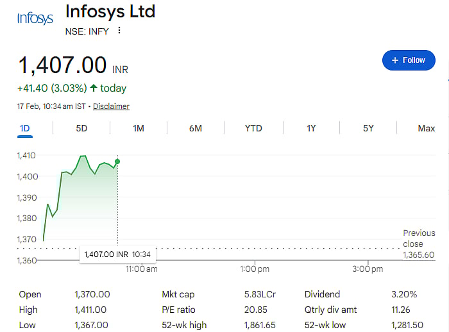Switch to the 1M chart tab
This screenshot has height=332, width=449.
coord(139,128)
